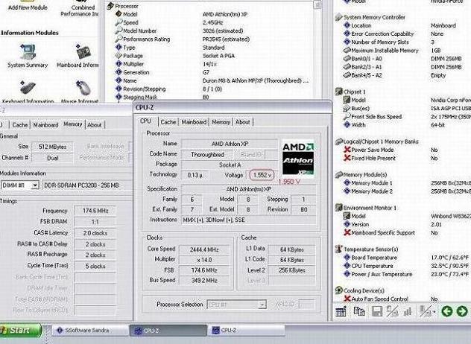
Task: Click the floppy disk save icon in Sandra
Action: pyautogui.click(x=377, y=311)
